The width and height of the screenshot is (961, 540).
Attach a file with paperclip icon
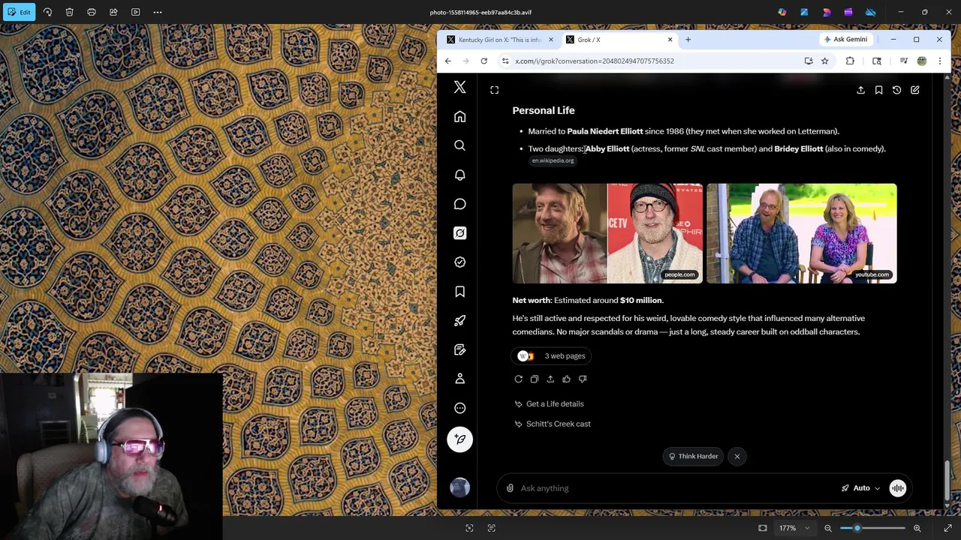[x=511, y=488]
